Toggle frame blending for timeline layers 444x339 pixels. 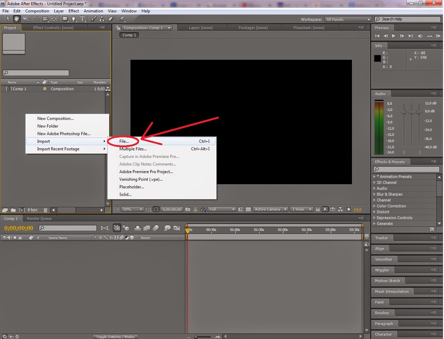[147, 228]
